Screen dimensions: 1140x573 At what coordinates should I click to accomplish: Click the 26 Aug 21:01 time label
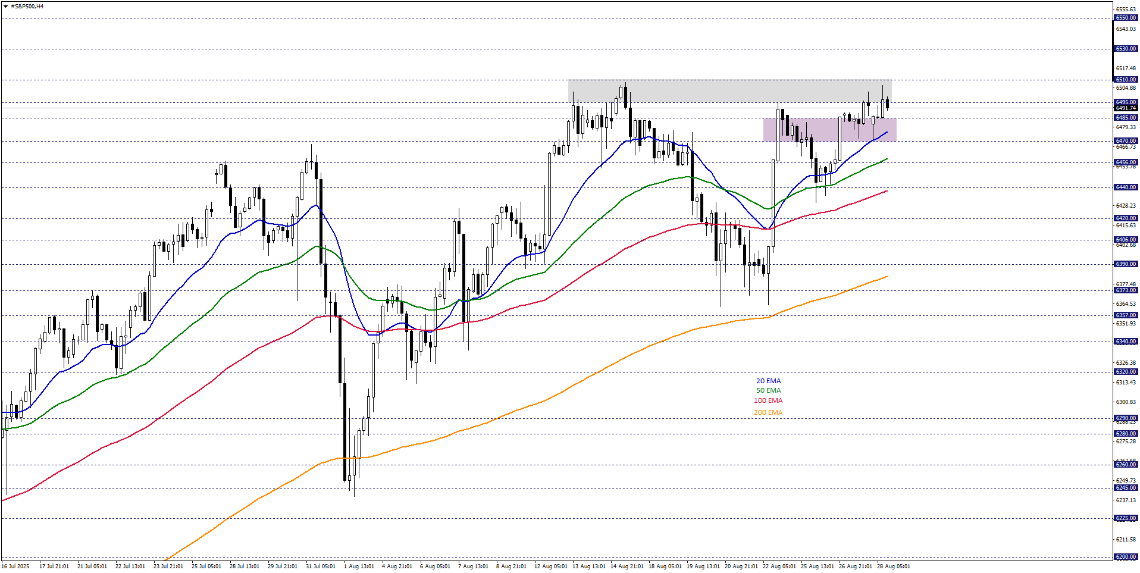point(855,566)
